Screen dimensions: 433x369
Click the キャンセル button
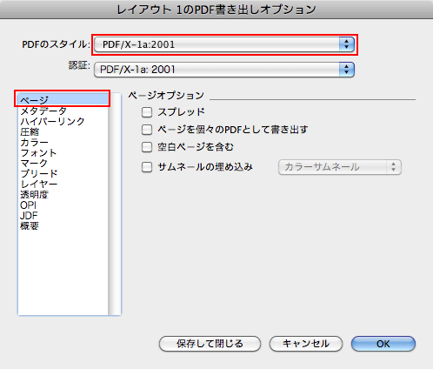(306, 344)
